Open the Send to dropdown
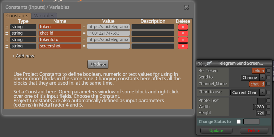This screenshot has width=274, height=137. click(x=253, y=78)
